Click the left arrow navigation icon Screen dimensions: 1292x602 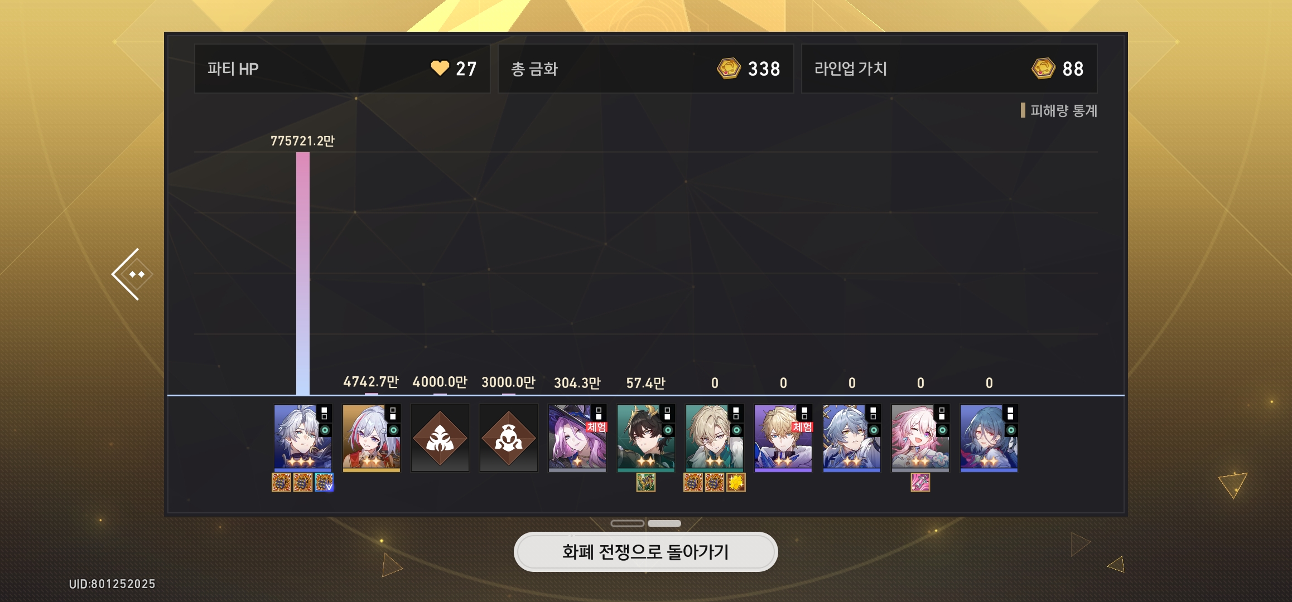pyautogui.click(x=132, y=274)
